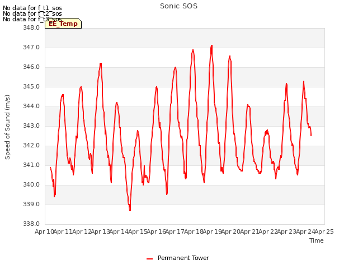The image size is (358, 269).
Task: Click the Apr 13 x-axis date label
Action: coord(101,231)
